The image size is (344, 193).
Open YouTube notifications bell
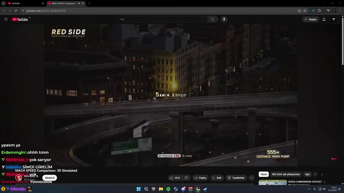[324, 19]
